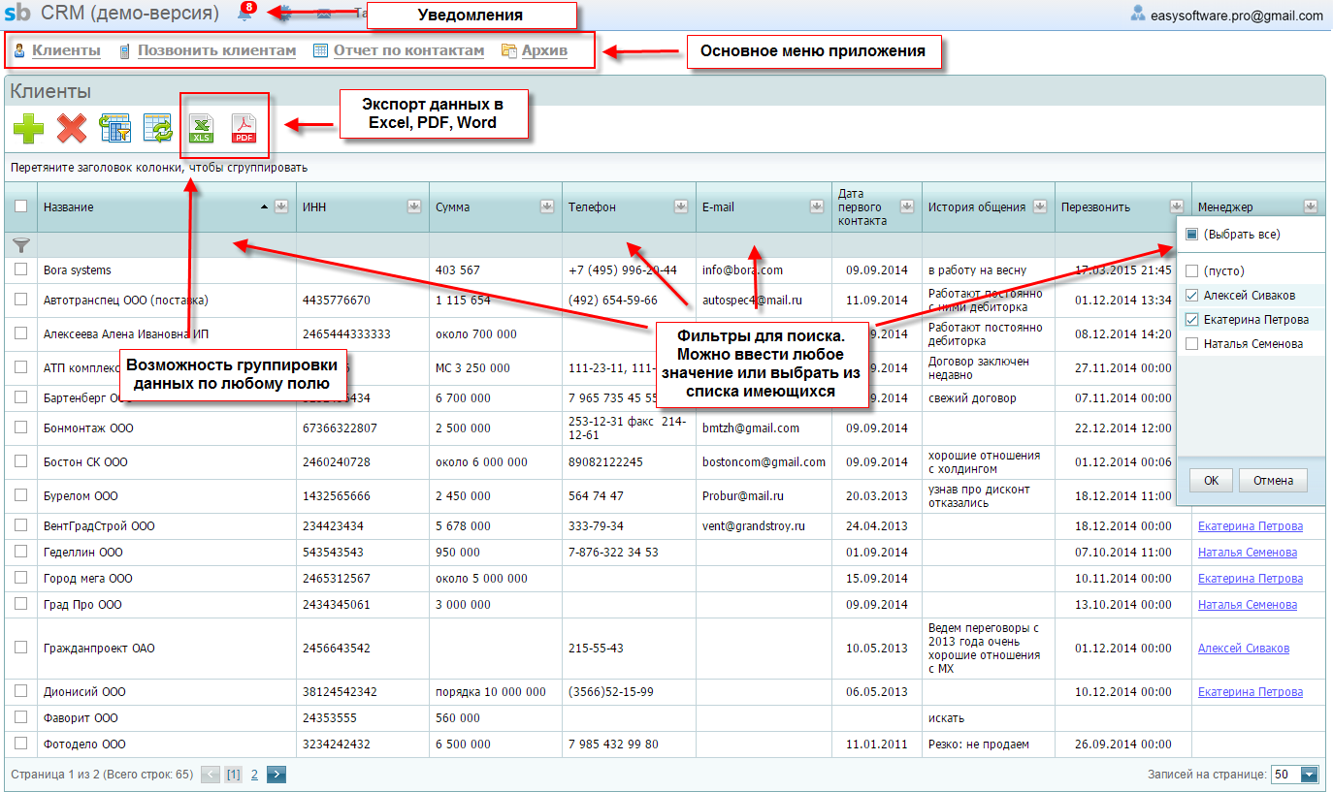The image size is (1333, 792).
Task: Uncheck Алексей Сиваков in filter list
Action: point(1192,296)
